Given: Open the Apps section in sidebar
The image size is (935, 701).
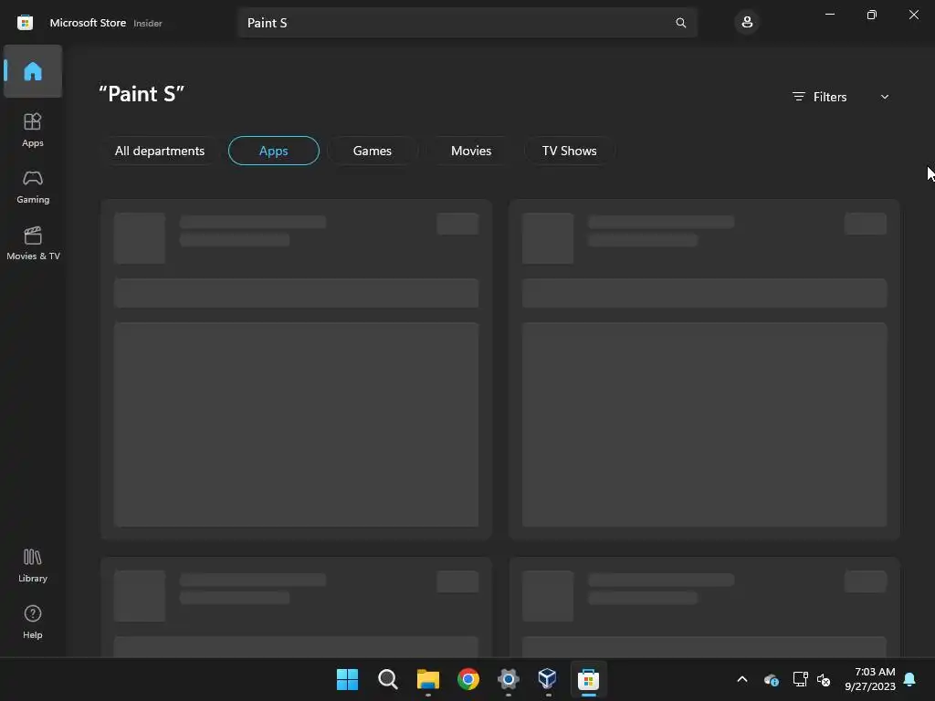Looking at the screenshot, I should [33, 130].
